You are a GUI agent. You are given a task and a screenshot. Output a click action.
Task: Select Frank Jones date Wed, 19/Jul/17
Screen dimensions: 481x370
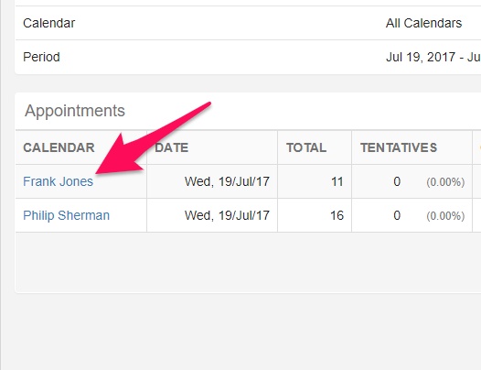[227, 181]
